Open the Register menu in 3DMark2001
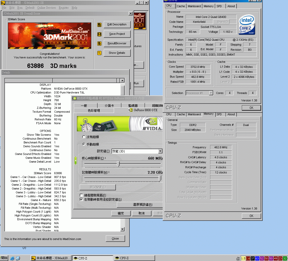Viewport: 288px width, 261px height. point(64,8)
